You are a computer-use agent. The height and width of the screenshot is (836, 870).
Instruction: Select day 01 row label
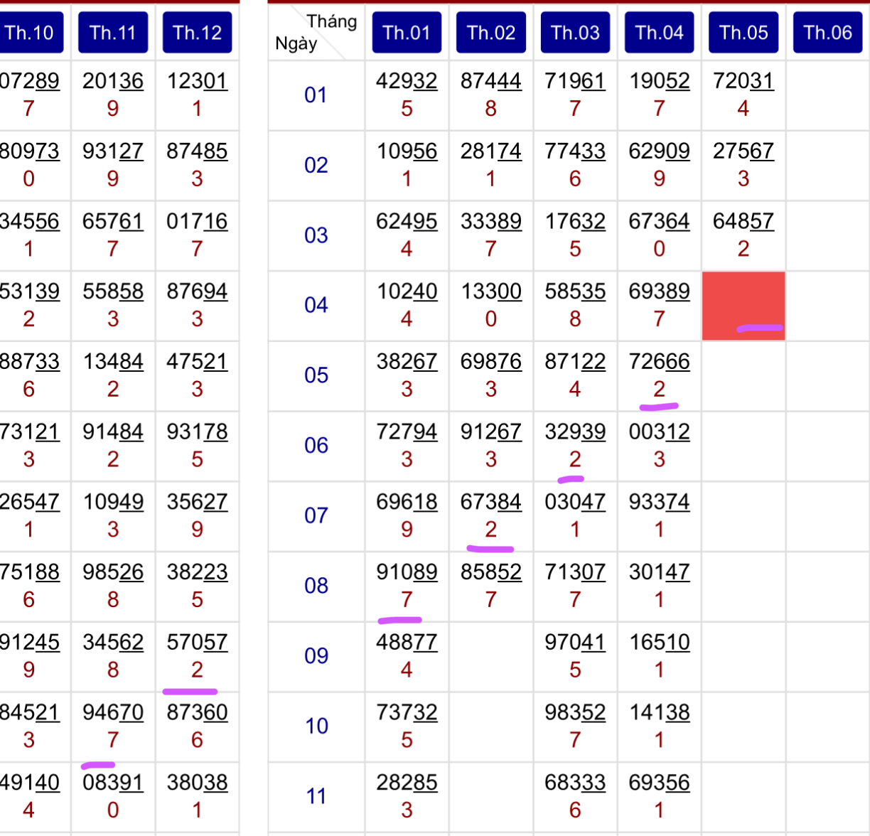click(x=316, y=95)
